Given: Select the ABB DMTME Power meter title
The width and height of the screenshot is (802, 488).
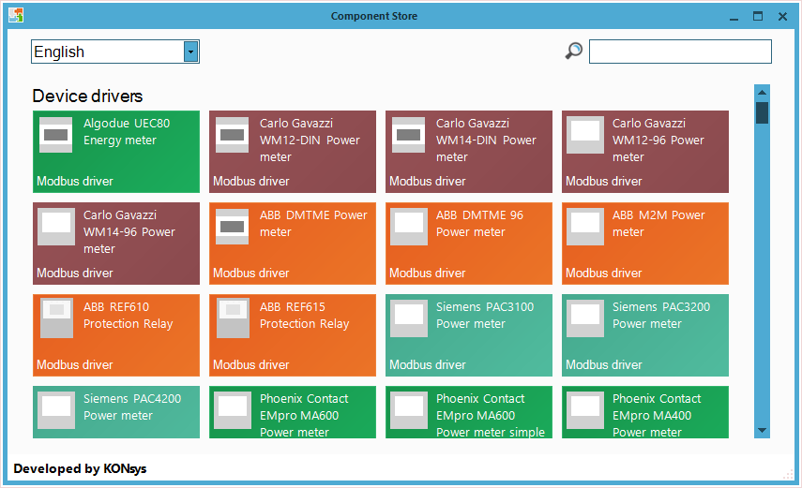Looking at the screenshot, I should 313,224.
